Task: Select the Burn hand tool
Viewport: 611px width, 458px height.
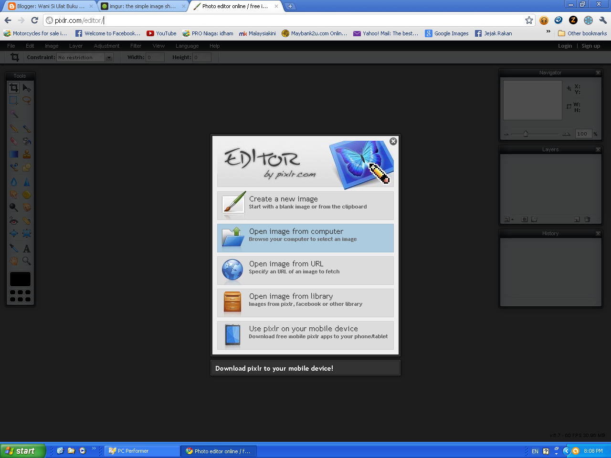Action: click(x=27, y=208)
